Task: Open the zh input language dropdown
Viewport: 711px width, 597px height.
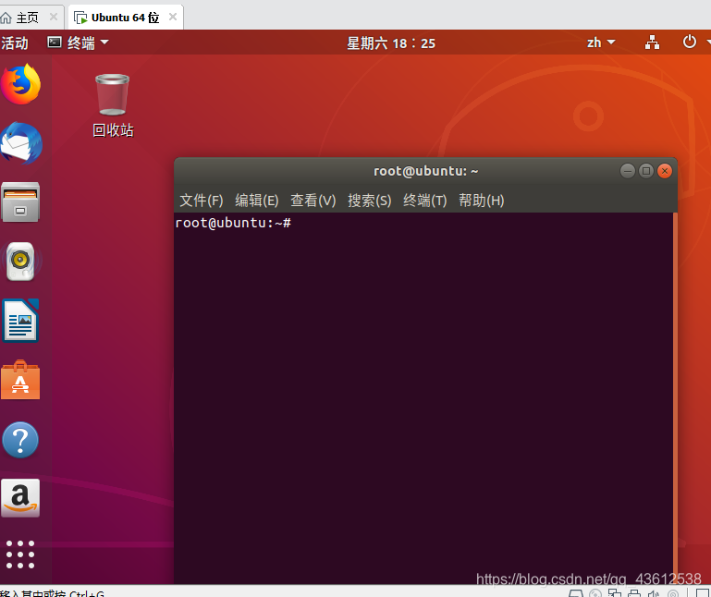Action: click(601, 43)
